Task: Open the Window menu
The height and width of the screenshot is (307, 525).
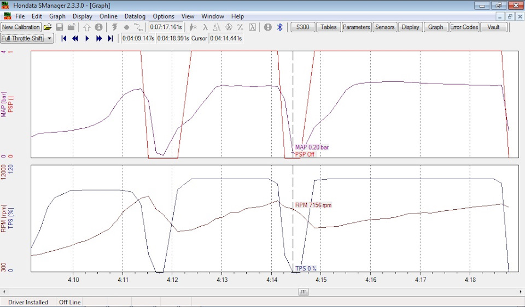Action: coord(213,16)
